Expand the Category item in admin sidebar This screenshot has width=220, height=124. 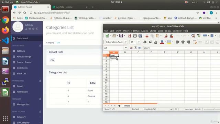point(27,117)
